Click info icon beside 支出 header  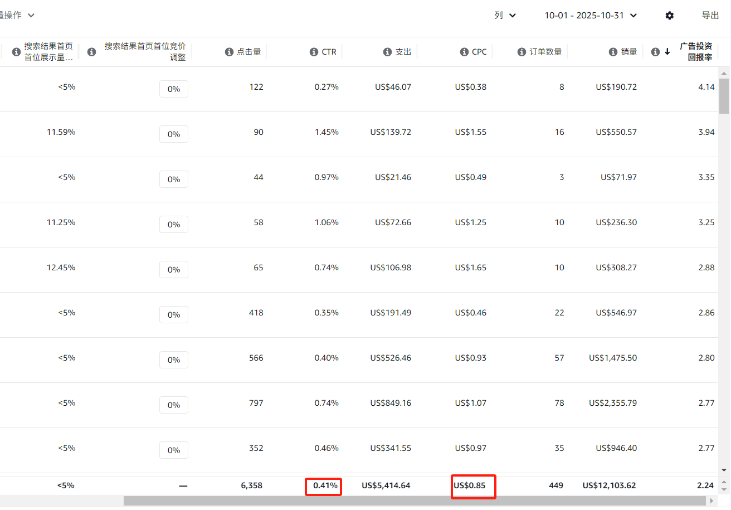click(387, 52)
